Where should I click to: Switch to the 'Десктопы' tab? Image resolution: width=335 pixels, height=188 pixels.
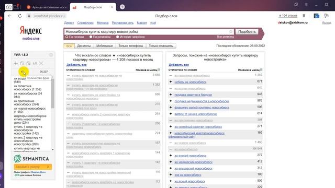pos(84,46)
